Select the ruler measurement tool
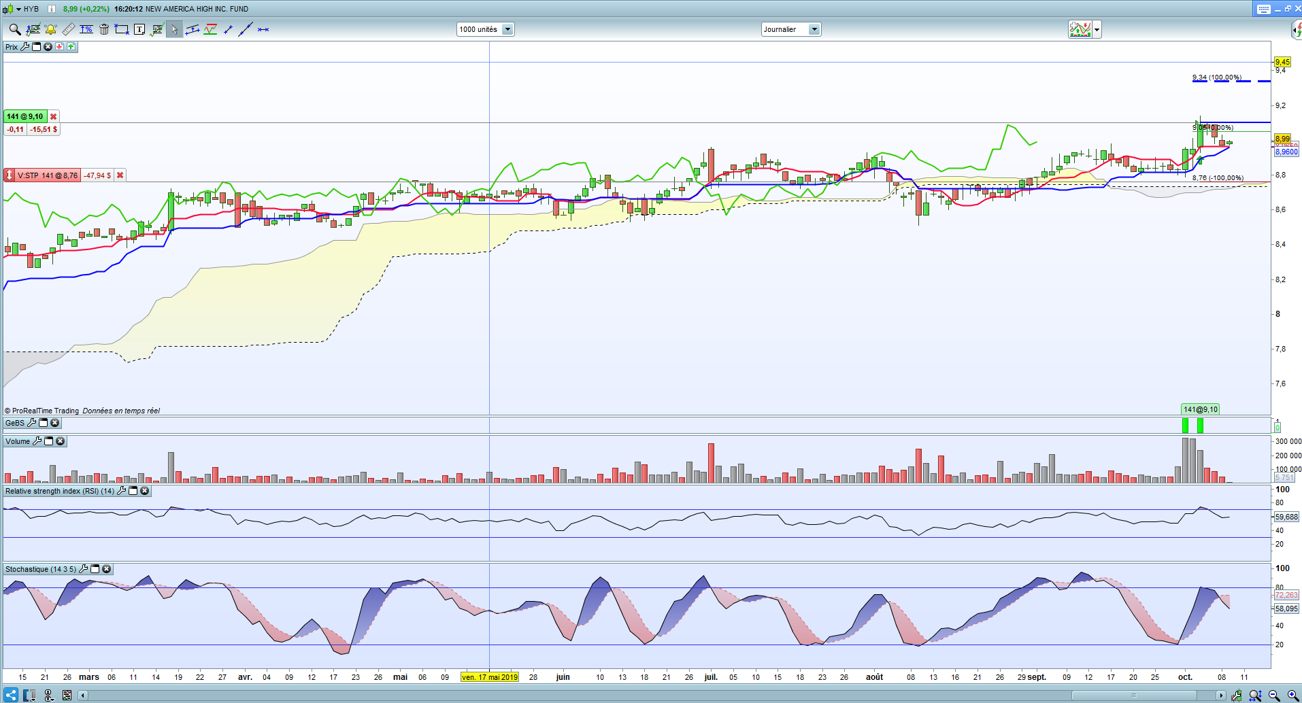 (69, 29)
